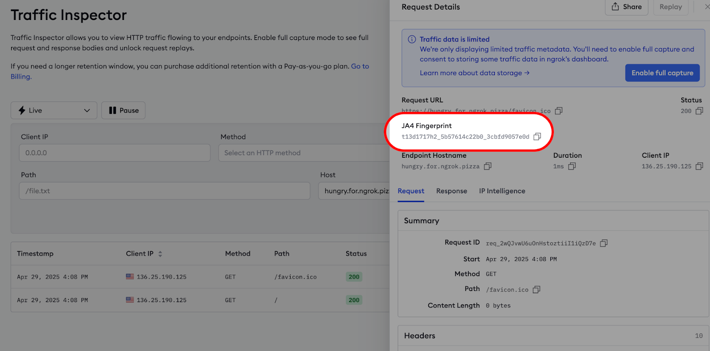Screen dimensions: 710x351
Task: Copy the Endpoint Hostname value
Action: tap(488, 166)
